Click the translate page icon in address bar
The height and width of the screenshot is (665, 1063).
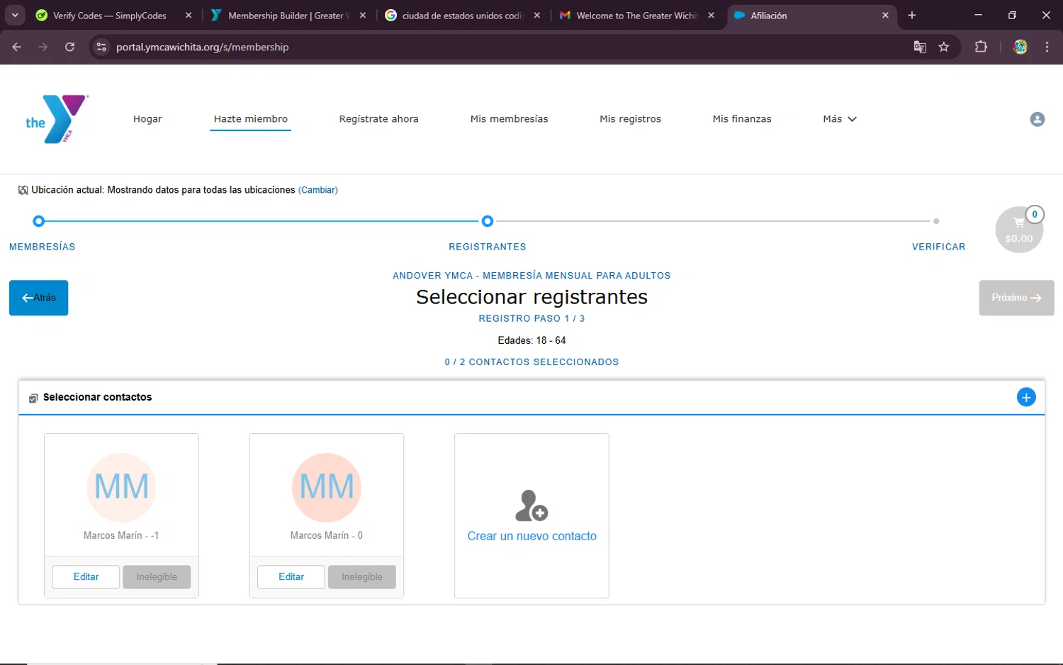[x=920, y=47]
